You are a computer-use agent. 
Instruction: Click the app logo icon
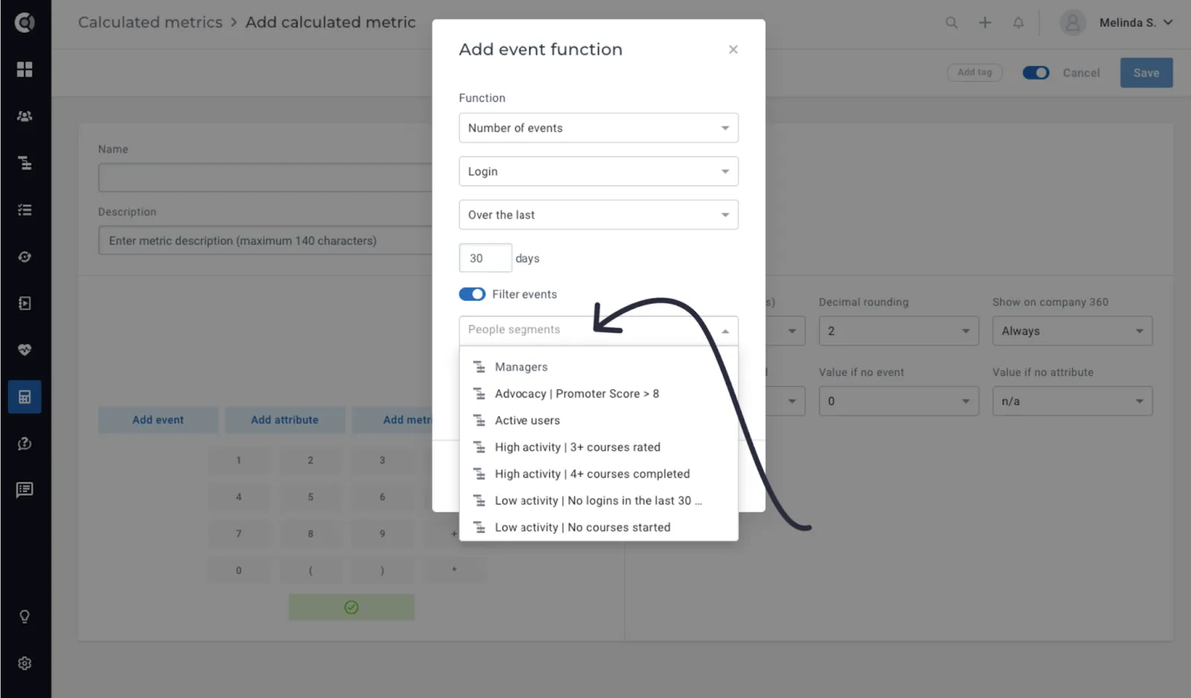coord(25,23)
